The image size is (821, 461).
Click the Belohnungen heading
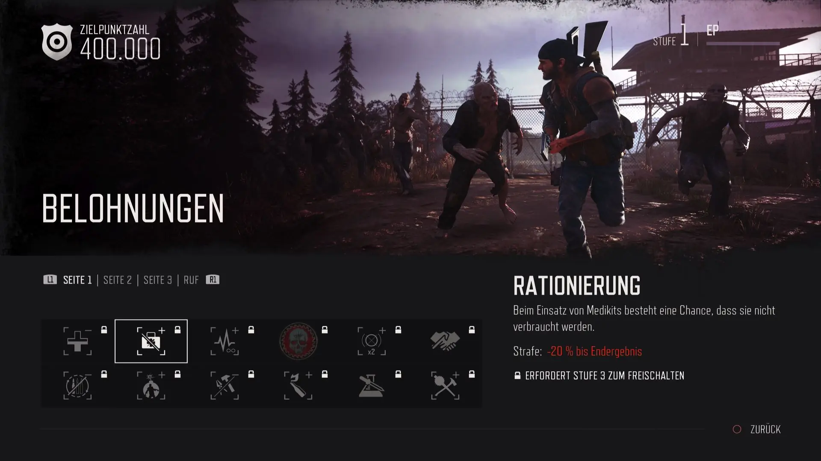coord(133,208)
